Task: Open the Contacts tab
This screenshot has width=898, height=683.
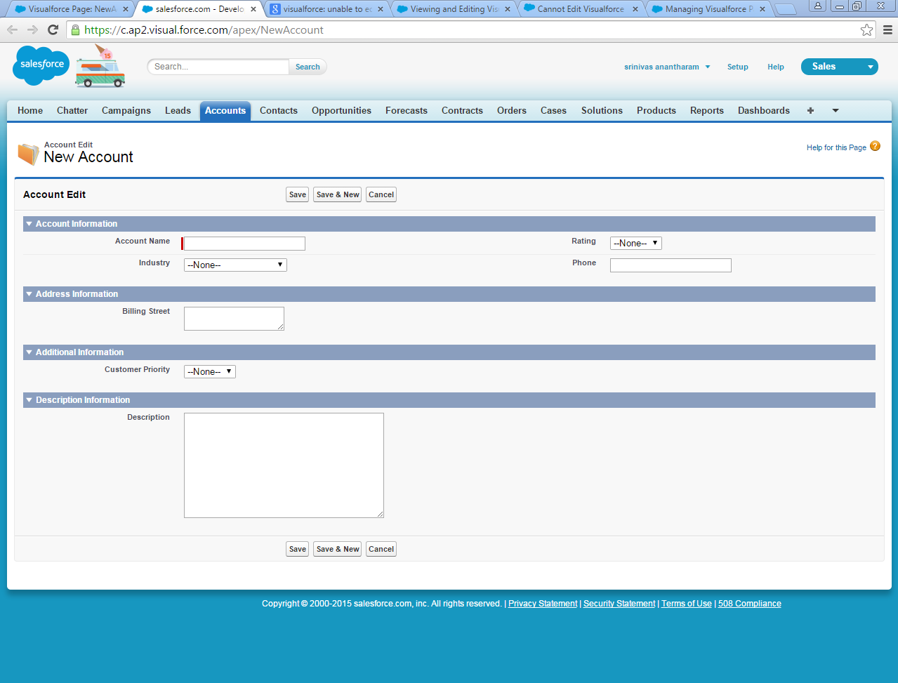Action: click(x=279, y=111)
